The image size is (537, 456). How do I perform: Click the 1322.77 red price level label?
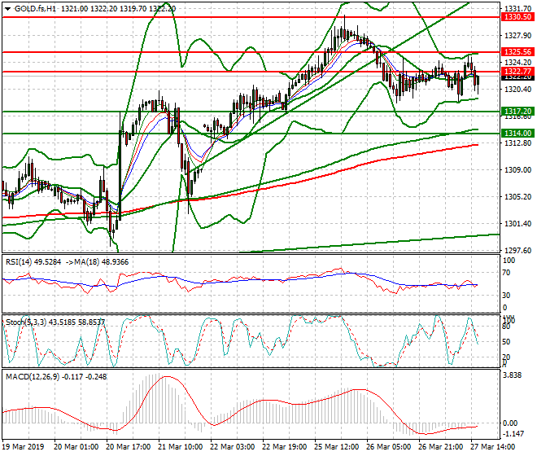click(517, 72)
